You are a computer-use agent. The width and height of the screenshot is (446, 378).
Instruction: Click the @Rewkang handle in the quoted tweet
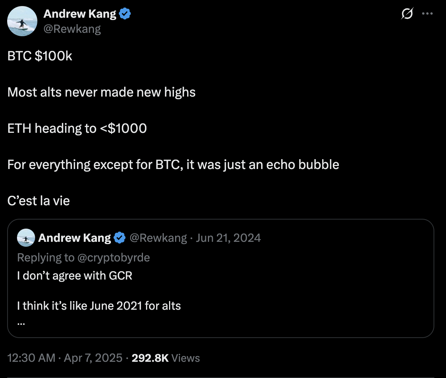tap(158, 238)
